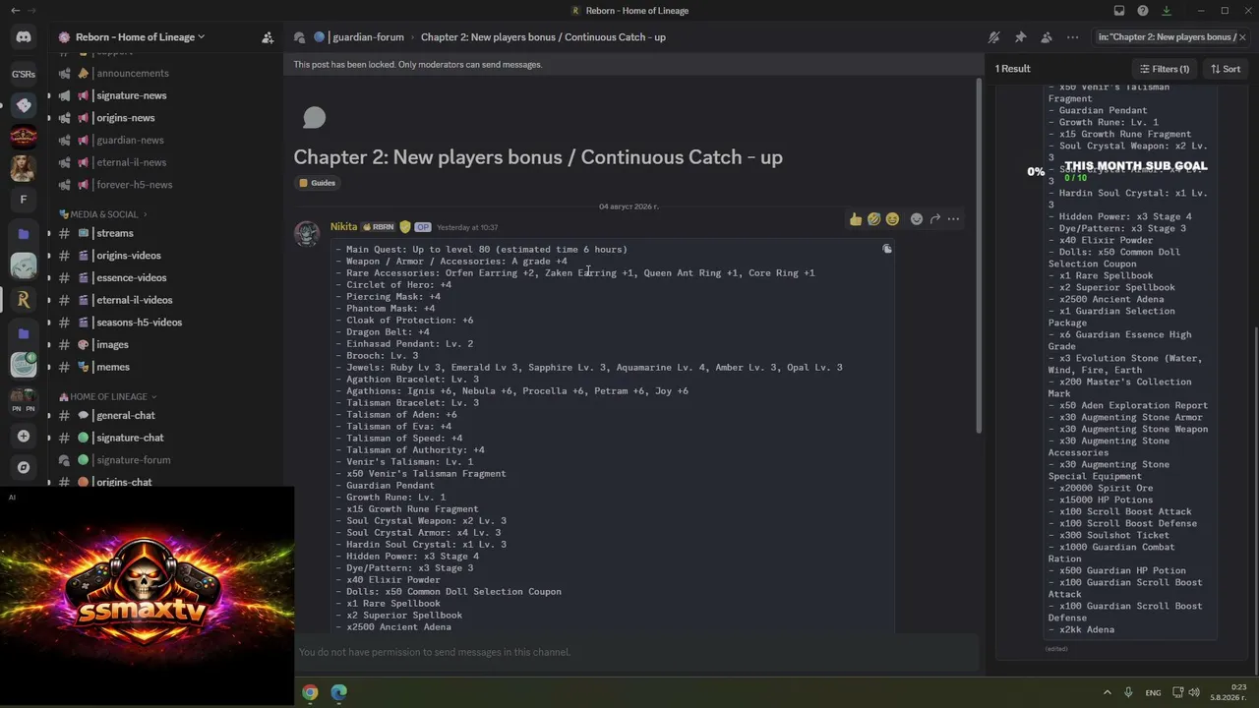The width and height of the screenshot is (1259, 708).
Task: Clear the search query with X
Action: 1242,37
